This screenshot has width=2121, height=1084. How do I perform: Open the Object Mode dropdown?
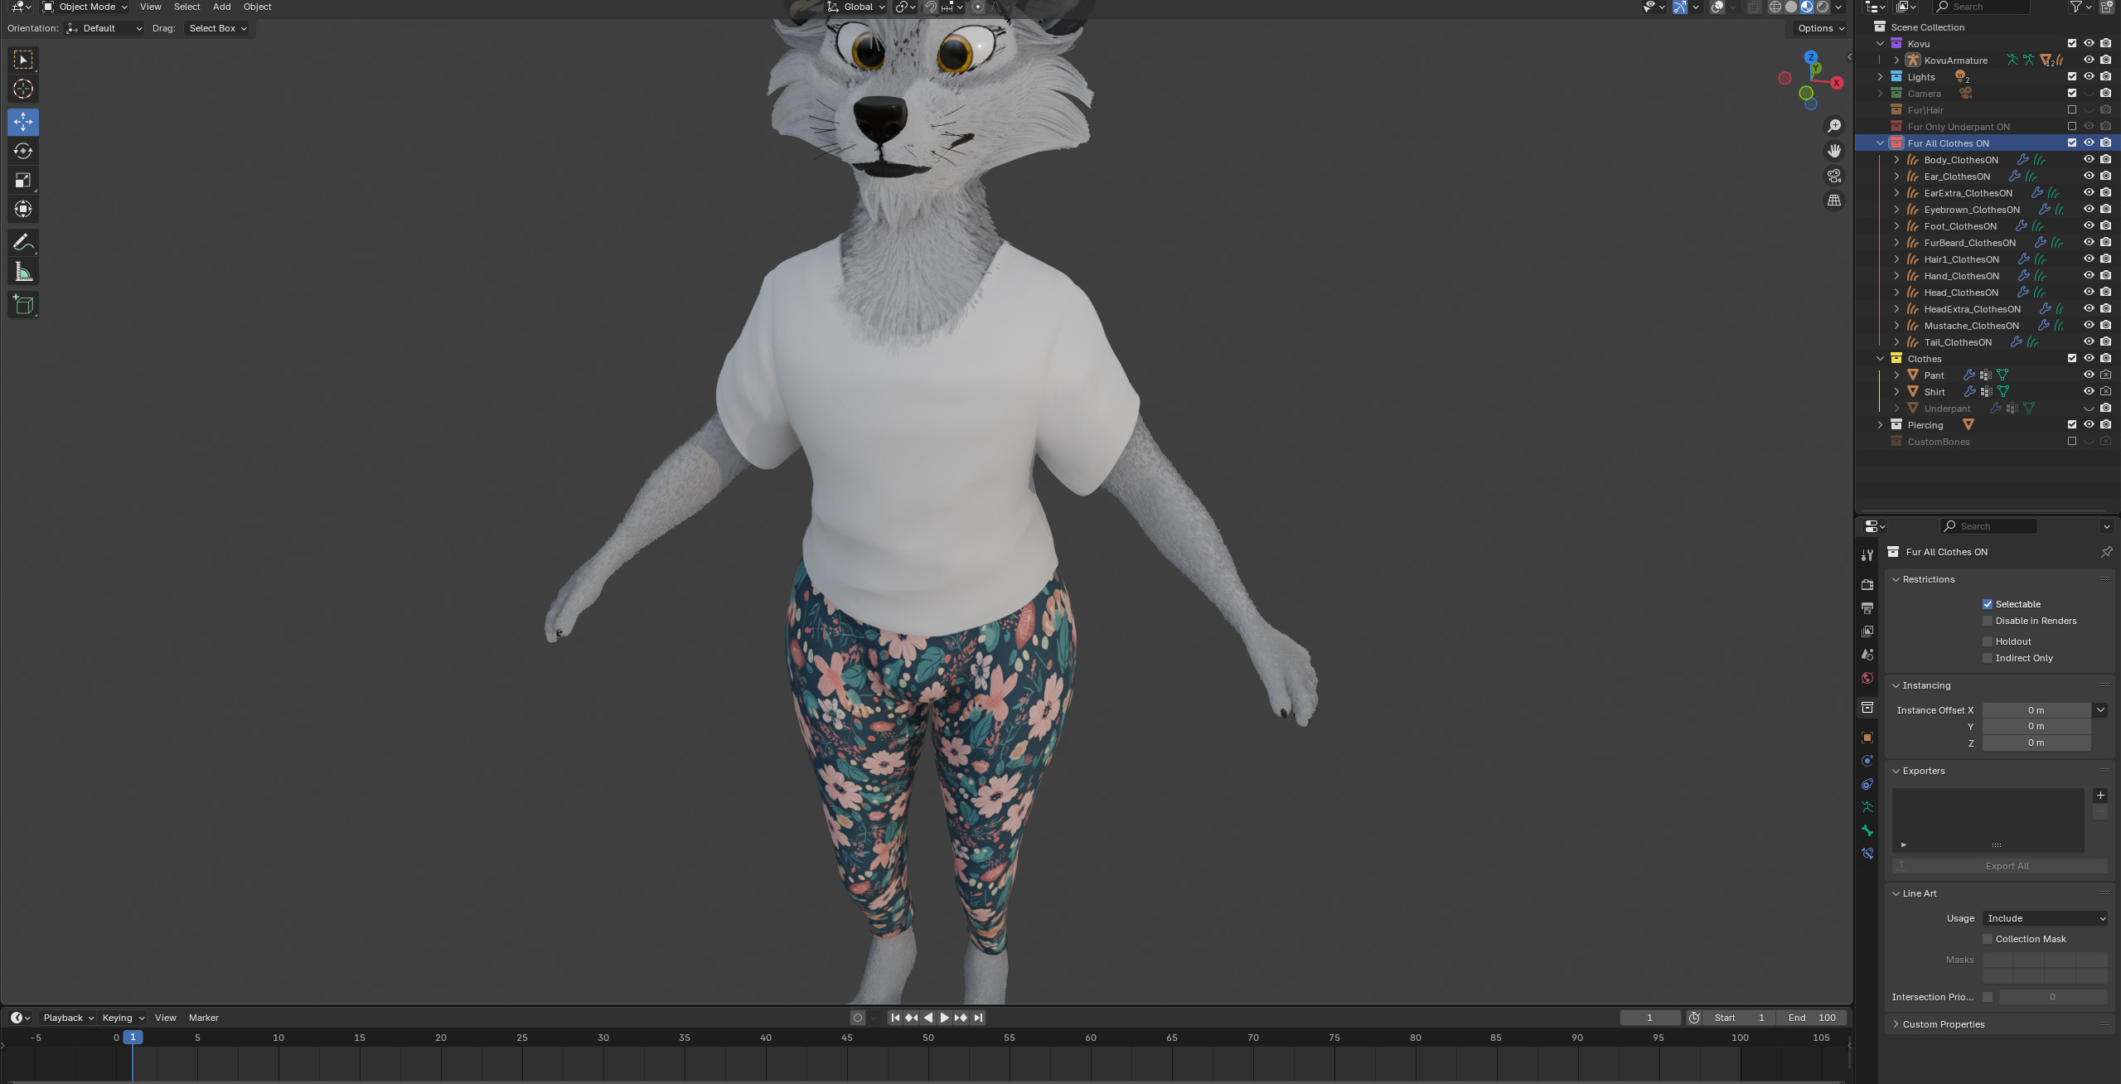click(x=85, y=7)
